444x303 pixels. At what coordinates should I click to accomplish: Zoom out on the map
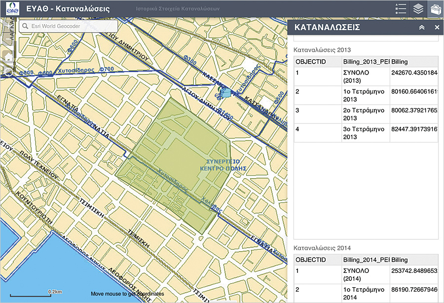[x=7, y=39]
